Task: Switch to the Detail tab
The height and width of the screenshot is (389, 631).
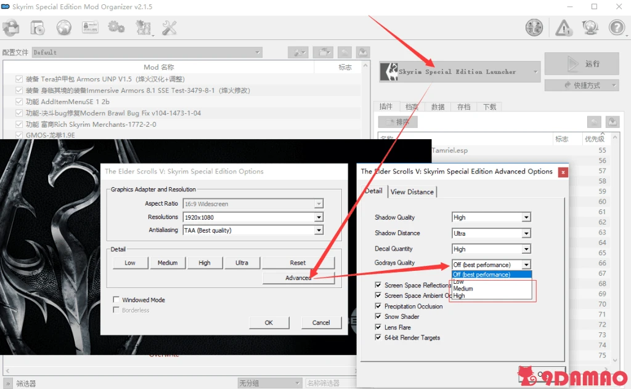Action: pyautogui.click(x=373, y=191)
